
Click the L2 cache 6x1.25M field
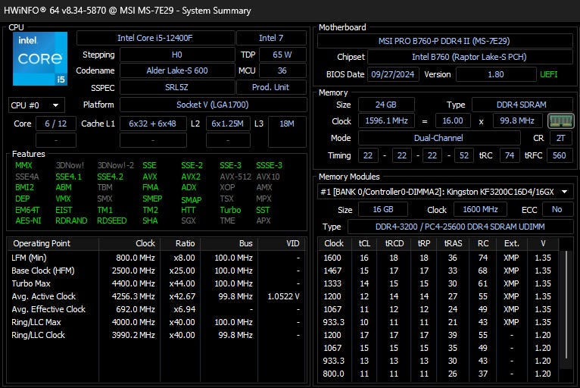[x=228, y=124]
